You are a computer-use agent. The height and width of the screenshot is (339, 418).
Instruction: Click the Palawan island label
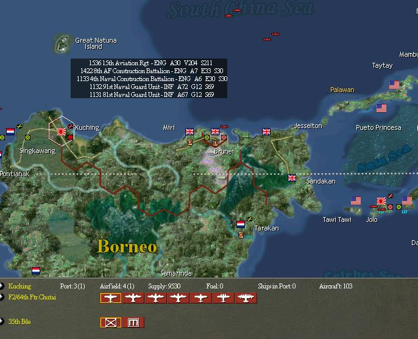[342, 90]
